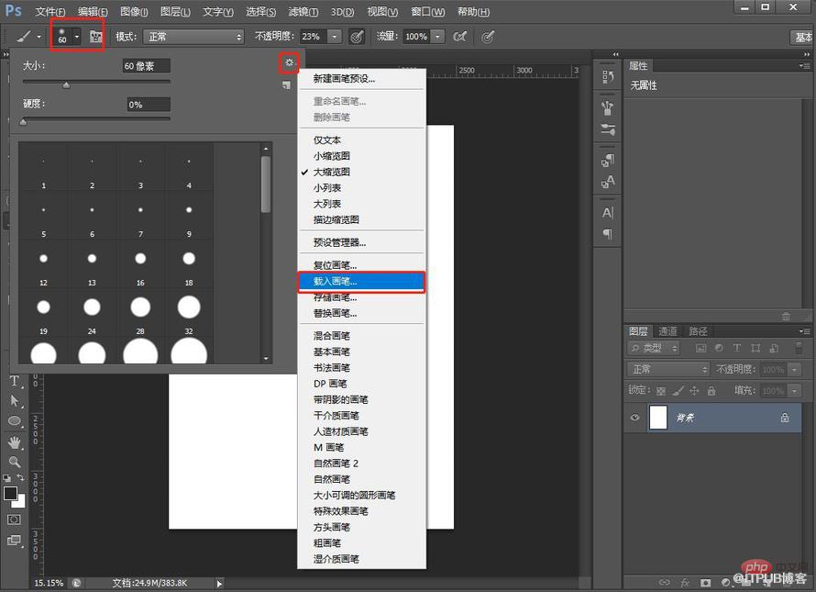Select the Hand tool
The width and height of the screenshot is (816, 592).
pos(15,441)
